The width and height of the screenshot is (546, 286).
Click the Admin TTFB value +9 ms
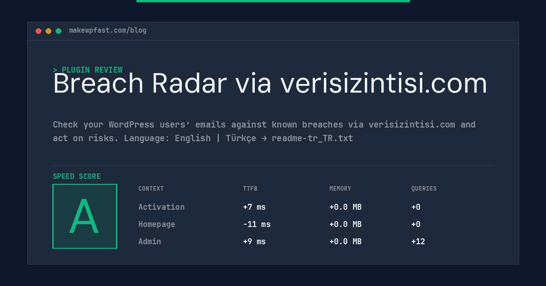(x=254, y=242)
